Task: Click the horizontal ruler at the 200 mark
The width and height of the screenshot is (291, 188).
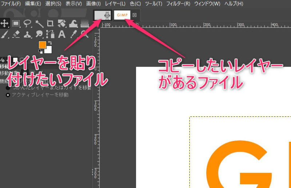Action: 204,25
